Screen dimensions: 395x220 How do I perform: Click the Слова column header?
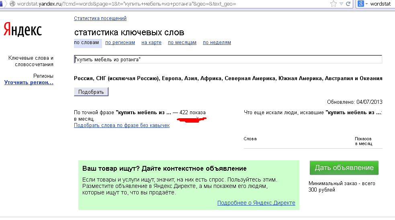[x=250, y=139]
